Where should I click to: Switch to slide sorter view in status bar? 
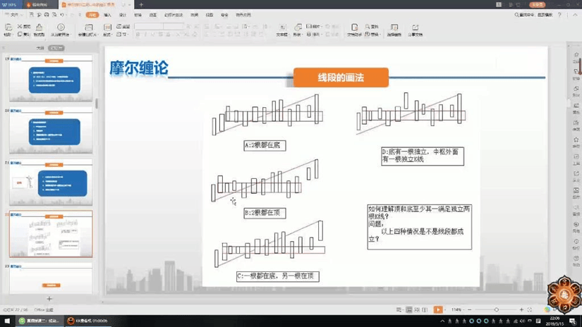418,310
